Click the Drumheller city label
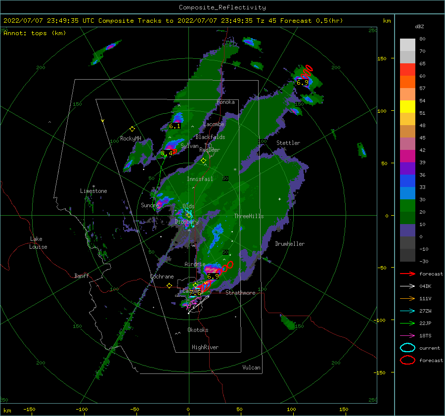The image size is (445, 416). point(290,244)
